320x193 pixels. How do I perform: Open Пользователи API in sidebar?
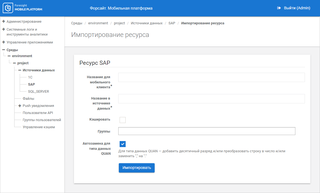[38, 113]
